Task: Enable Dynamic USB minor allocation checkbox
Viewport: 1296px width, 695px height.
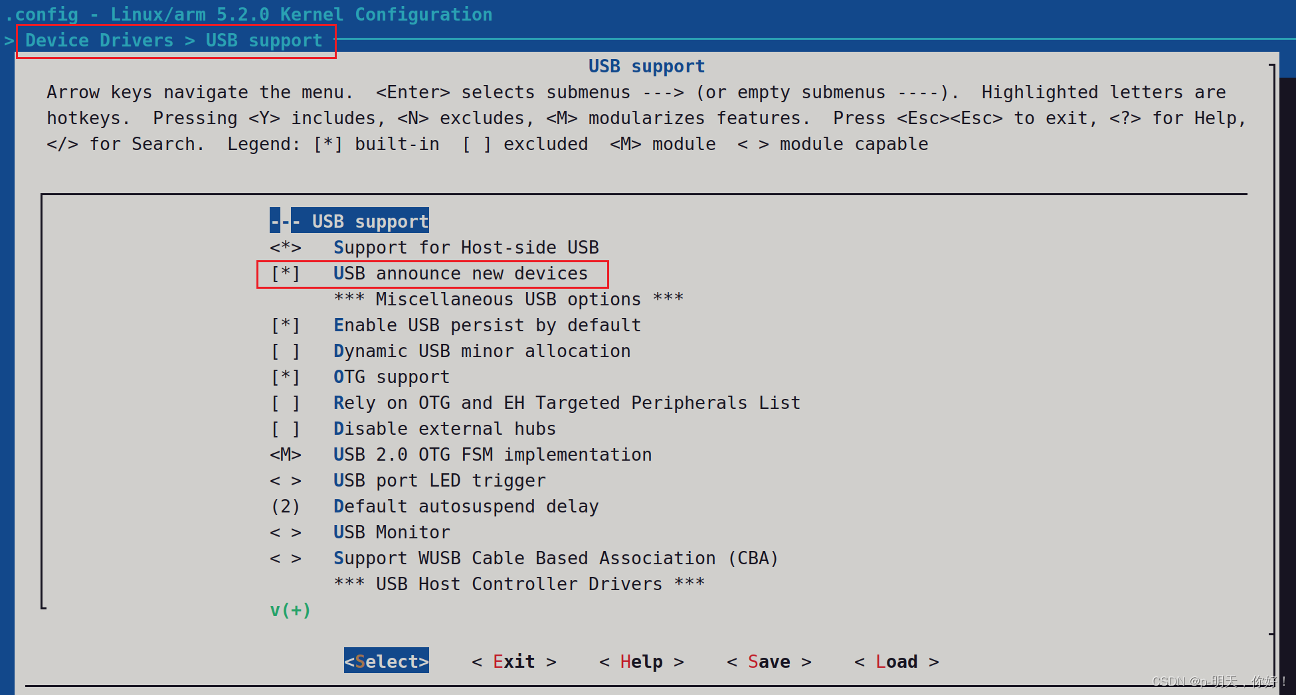Action: tap(286, 351)
